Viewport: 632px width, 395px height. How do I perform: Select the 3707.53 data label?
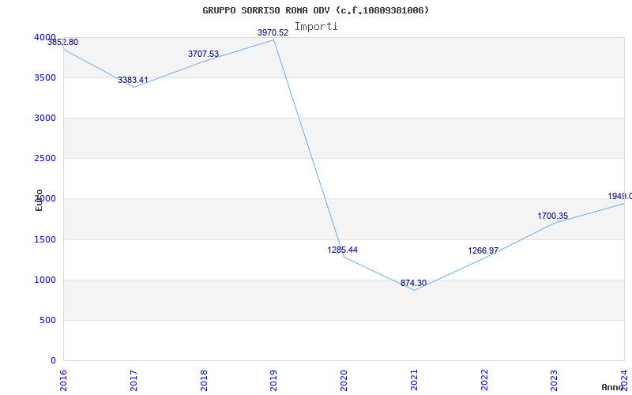(203, 54)
